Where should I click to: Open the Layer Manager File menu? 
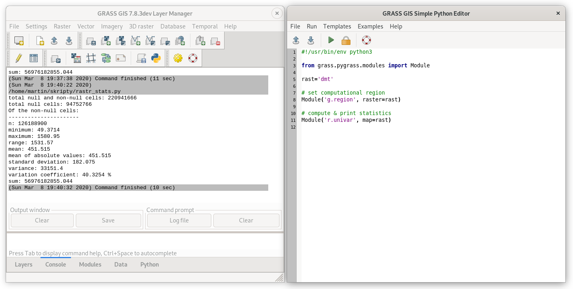pos(14,26)
